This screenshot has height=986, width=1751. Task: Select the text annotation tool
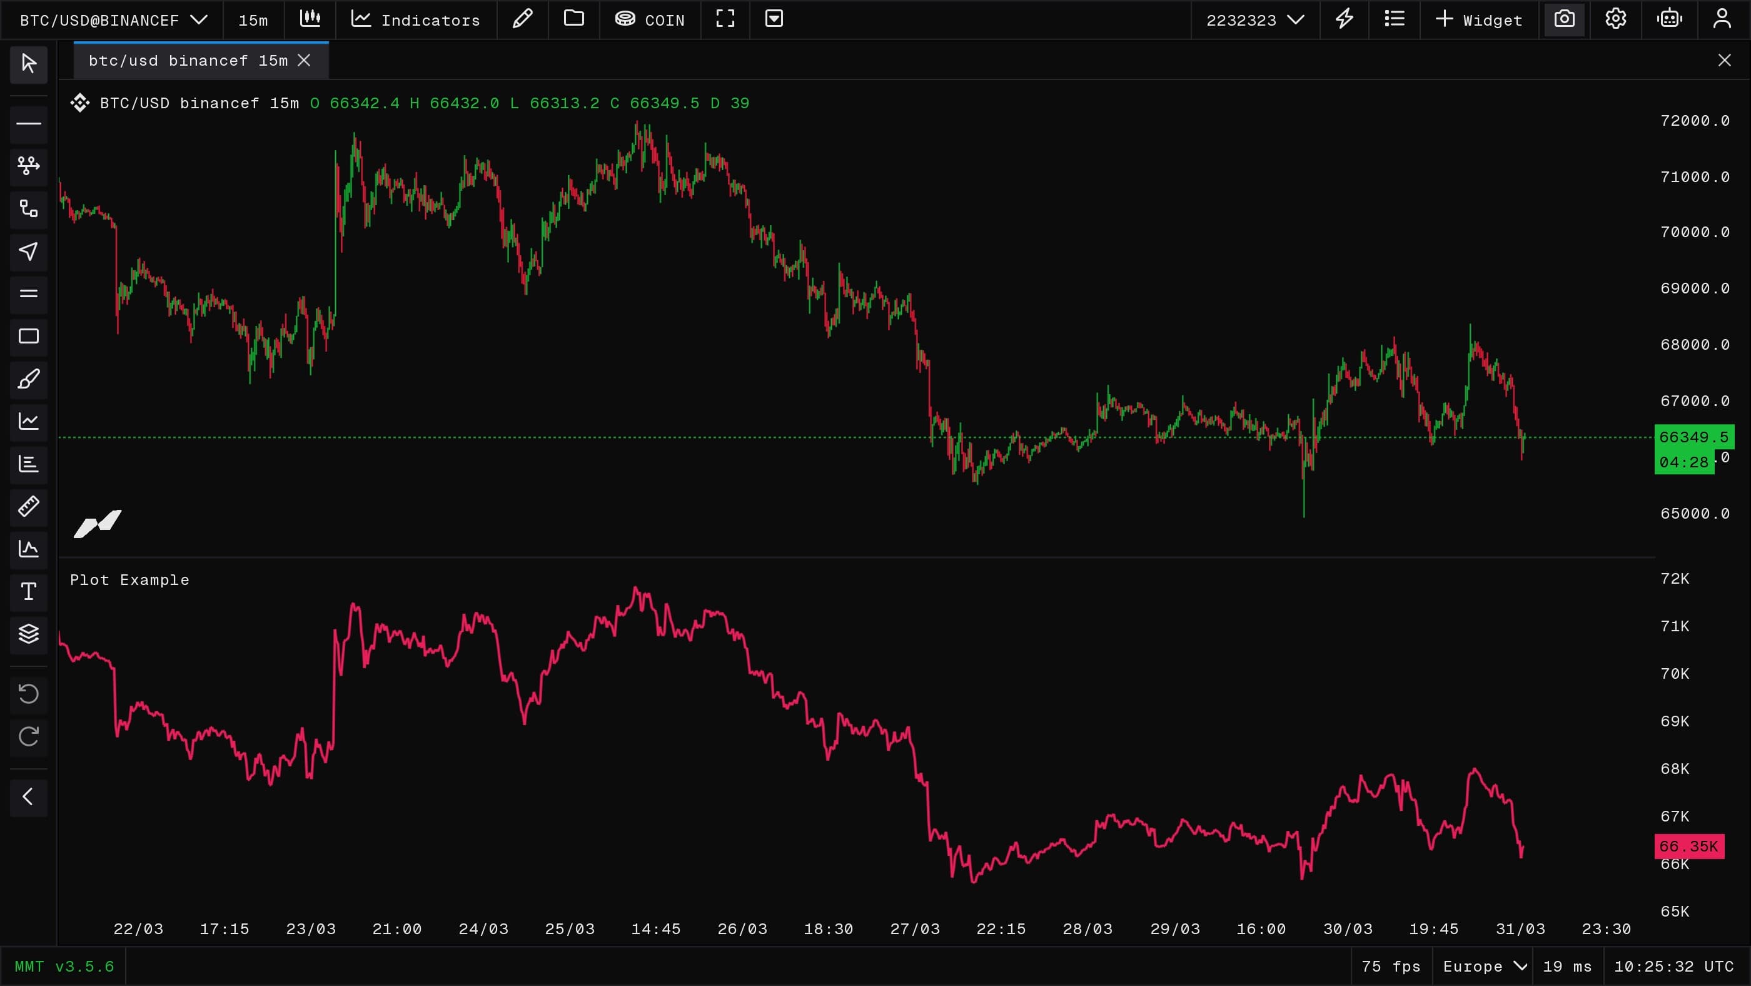pyautogui.click(x=29, y=592)
